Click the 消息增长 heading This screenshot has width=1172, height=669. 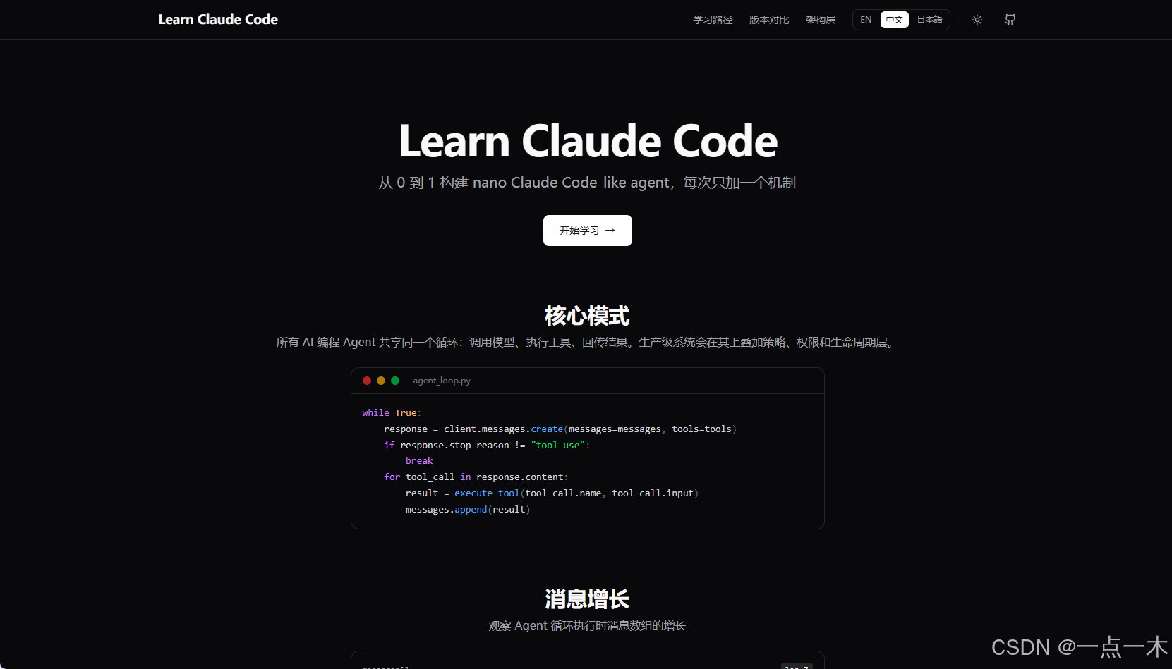coord(587,599)
